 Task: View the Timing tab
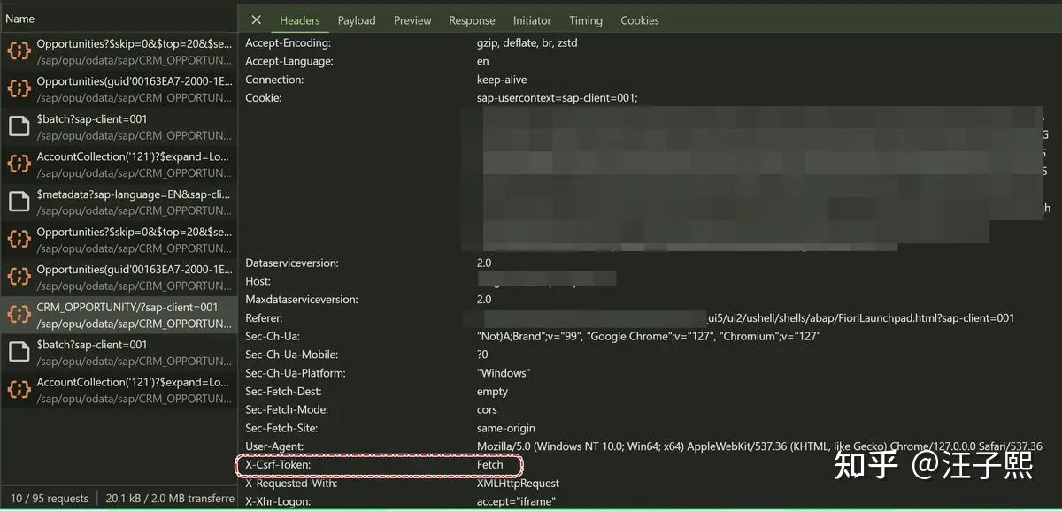586,20
